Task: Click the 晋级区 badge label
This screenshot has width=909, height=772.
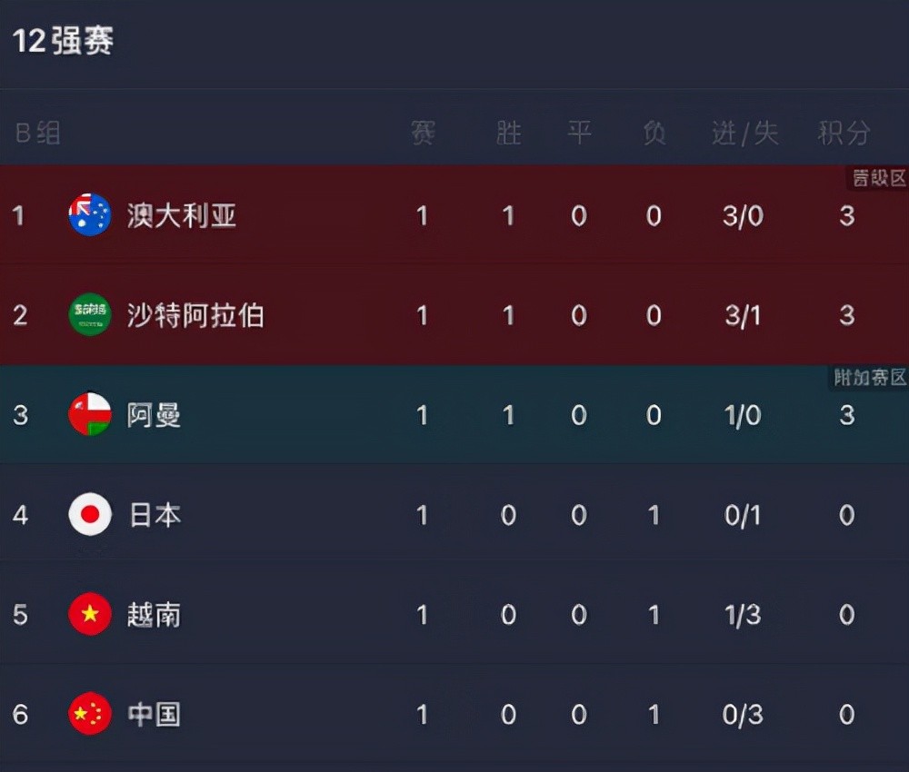Action: click(x=878, y=178)
